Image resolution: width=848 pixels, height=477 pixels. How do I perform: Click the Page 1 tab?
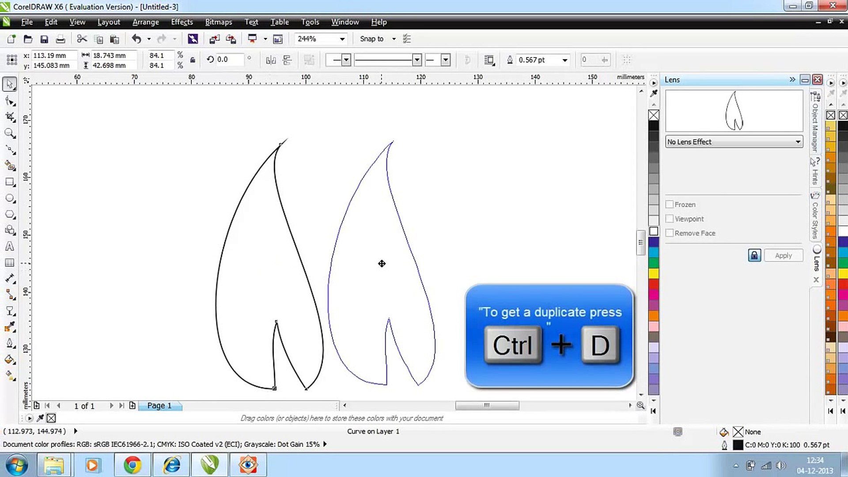point(159,405)
